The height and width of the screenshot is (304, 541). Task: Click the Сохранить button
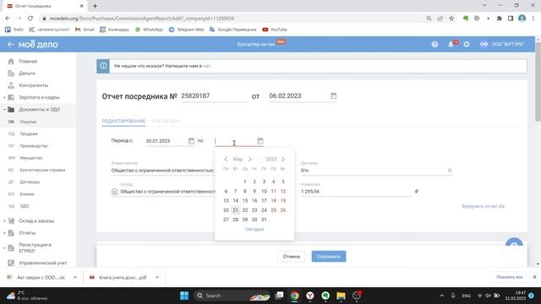pyautogui.click(x=329, y=257)
